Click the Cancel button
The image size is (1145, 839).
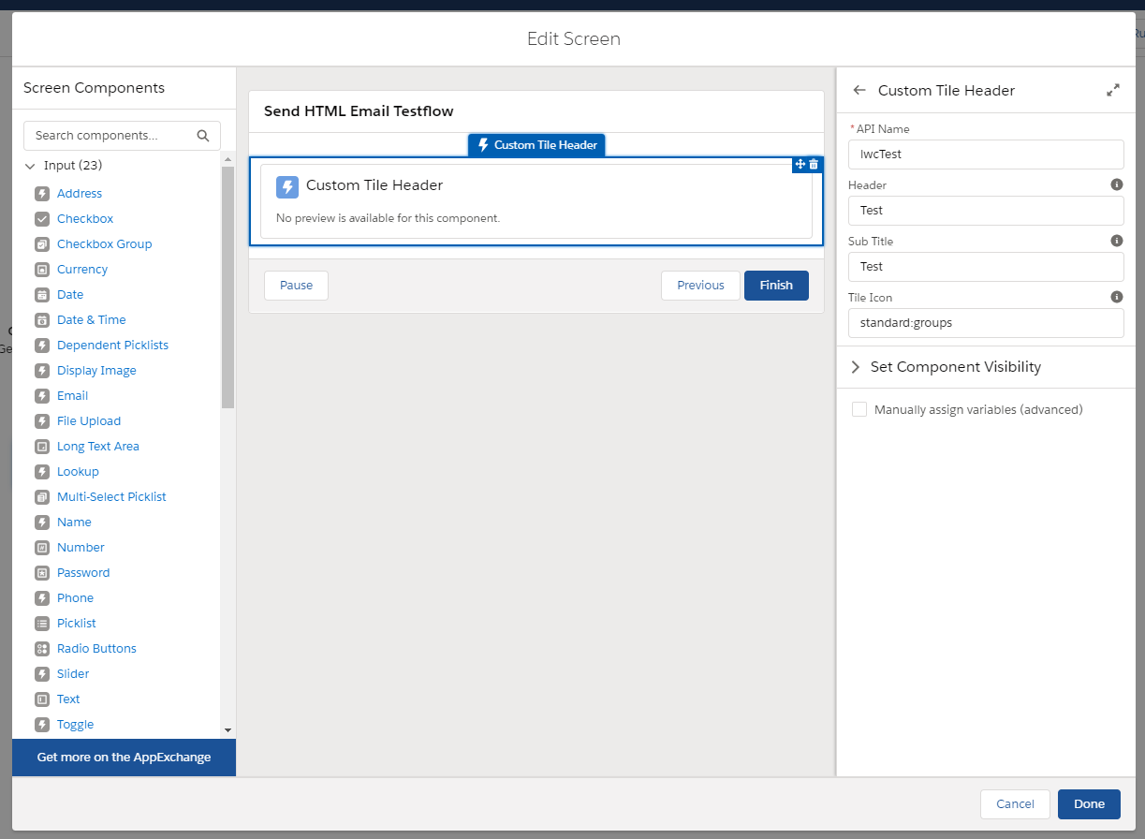(1015, 804)
